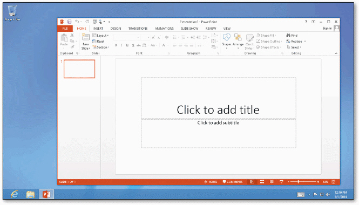
Task: Start slide show from beginning icon
Action: [94, 22]
